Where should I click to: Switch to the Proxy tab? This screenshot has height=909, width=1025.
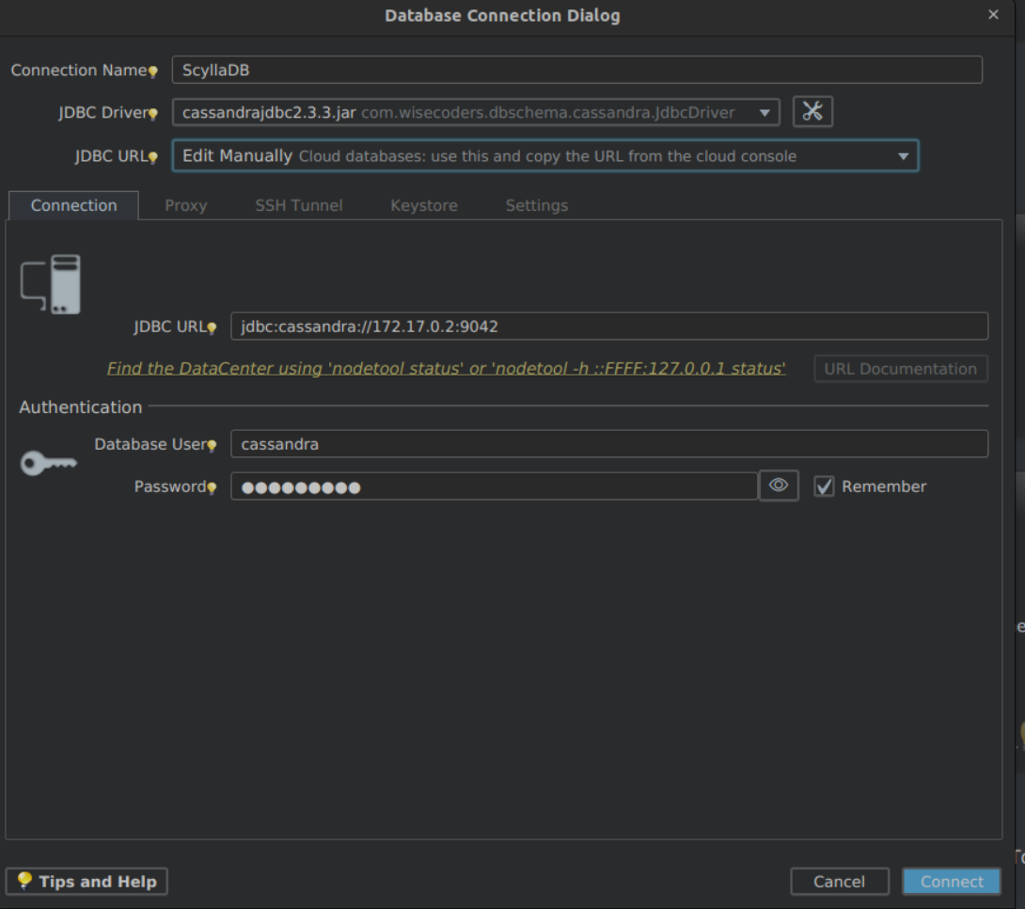185,205
